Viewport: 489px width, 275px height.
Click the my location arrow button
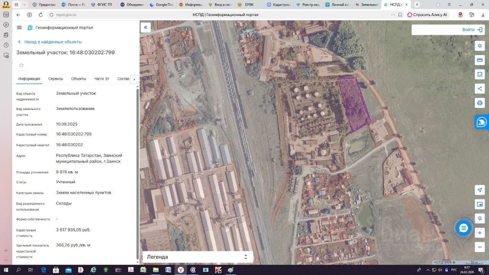[479, 190]
